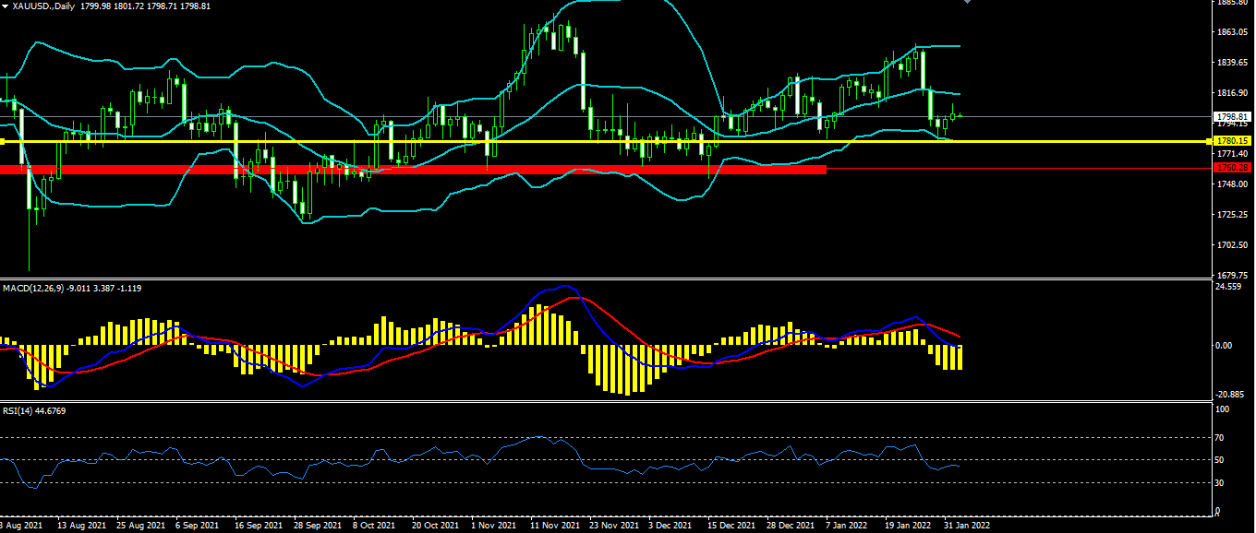Click the 1725.25 level on price scale

point(1233,215)
